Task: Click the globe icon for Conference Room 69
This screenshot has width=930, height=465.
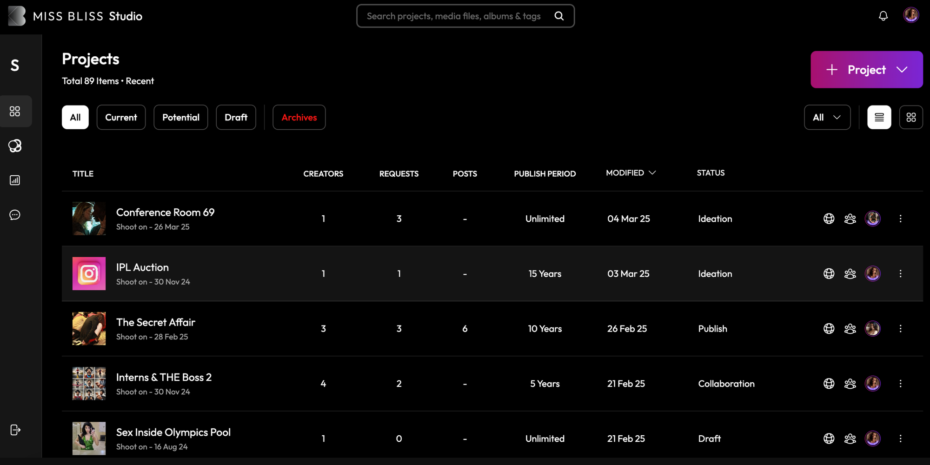Action: coord(829,219)
